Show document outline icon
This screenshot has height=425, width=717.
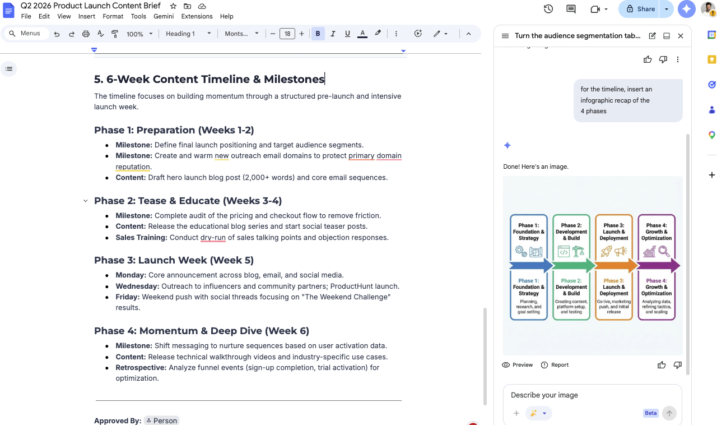[8, 69]
